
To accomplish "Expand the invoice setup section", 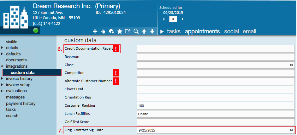I will coord(2,85).
